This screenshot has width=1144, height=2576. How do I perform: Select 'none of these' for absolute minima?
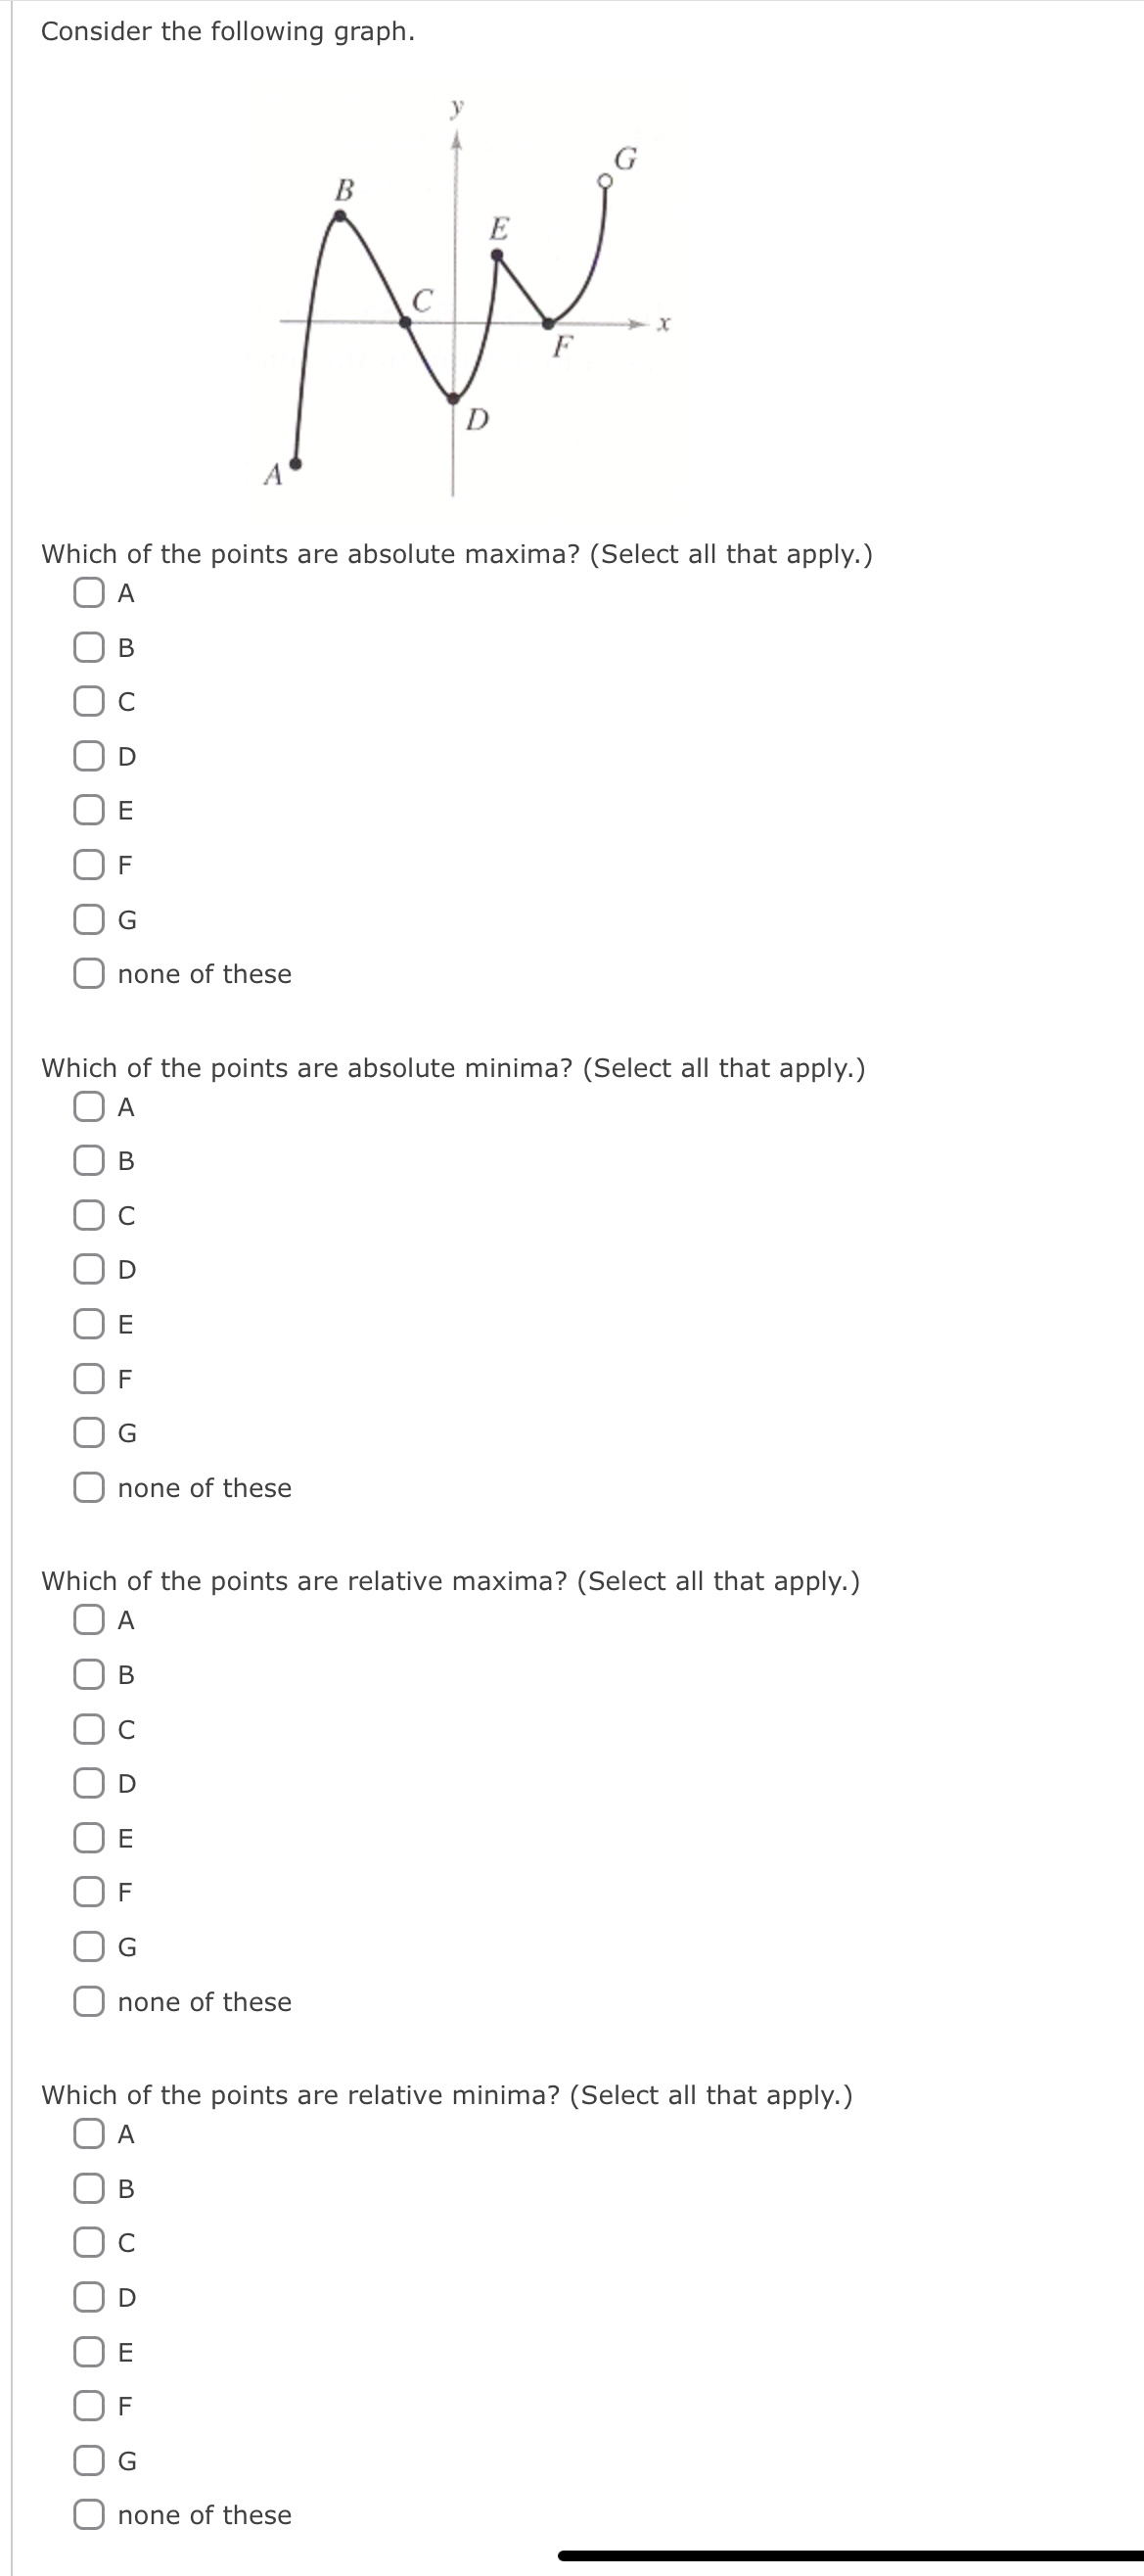[x=89, y=1488]
